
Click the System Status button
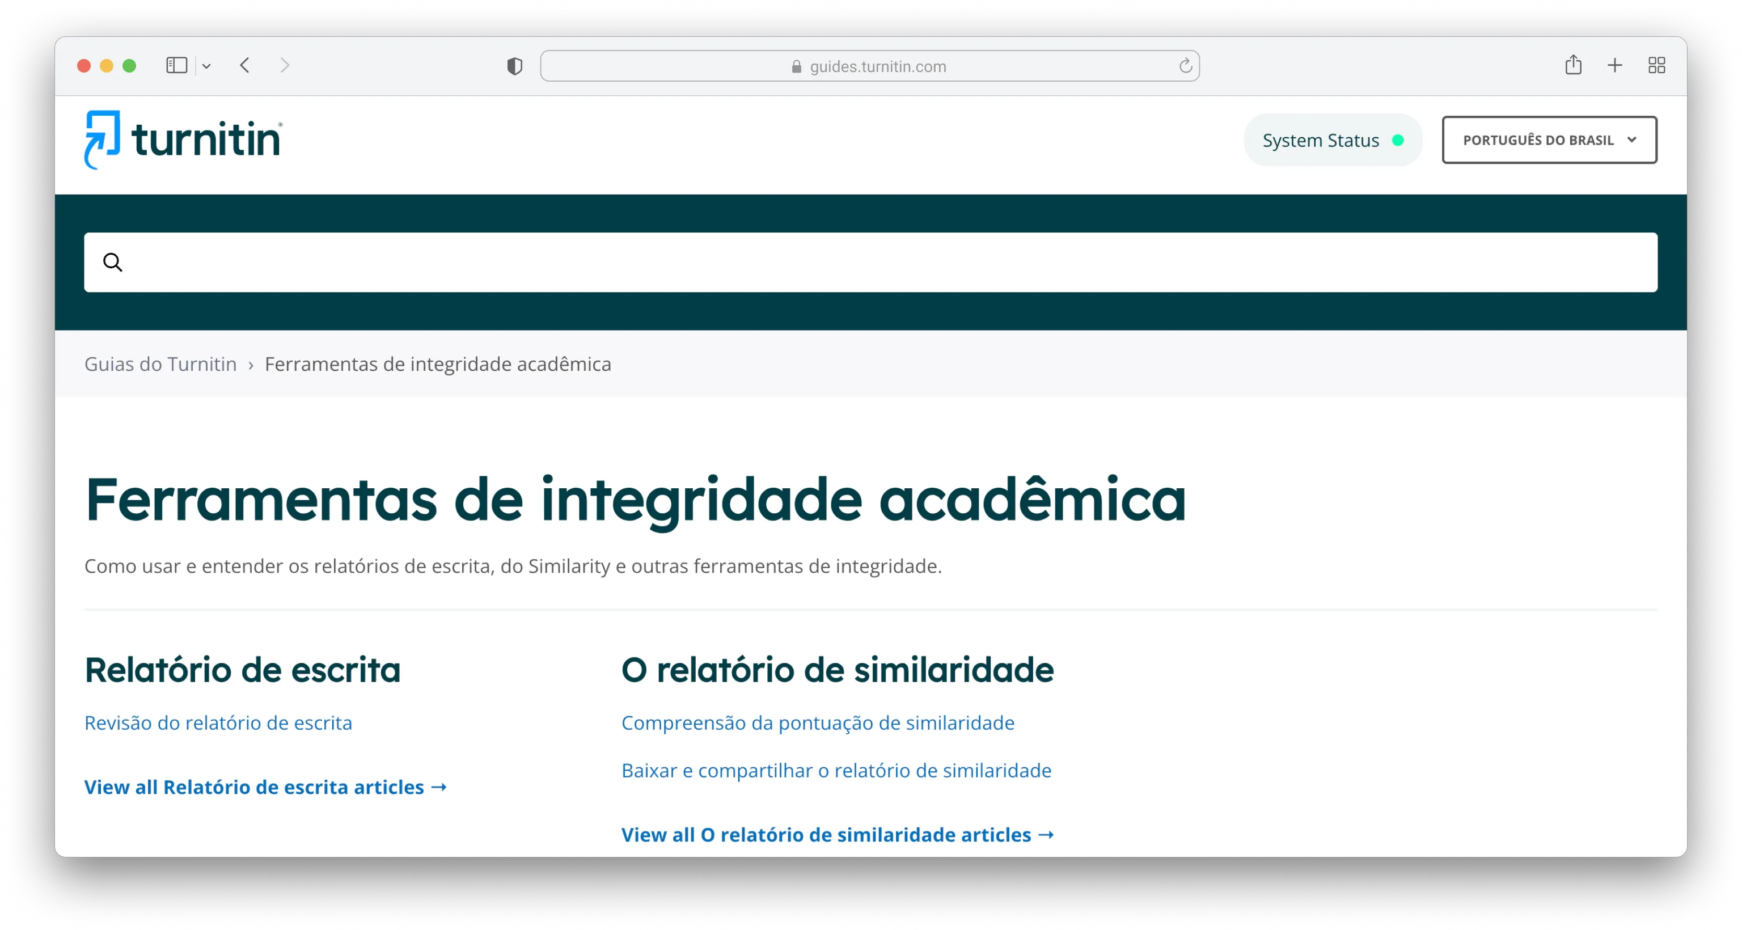point(1332,140)
